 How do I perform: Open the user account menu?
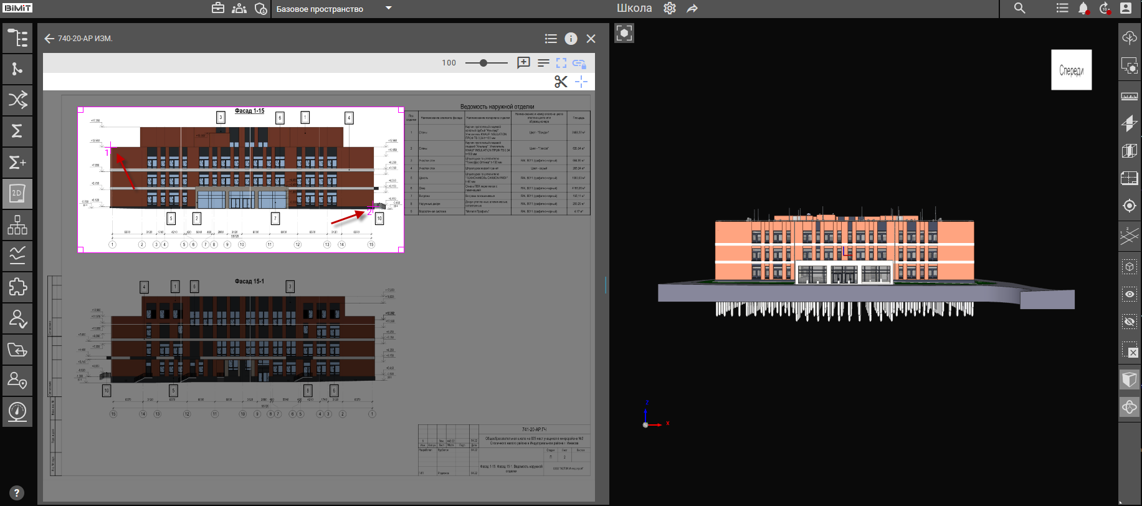click(1126, 9)
